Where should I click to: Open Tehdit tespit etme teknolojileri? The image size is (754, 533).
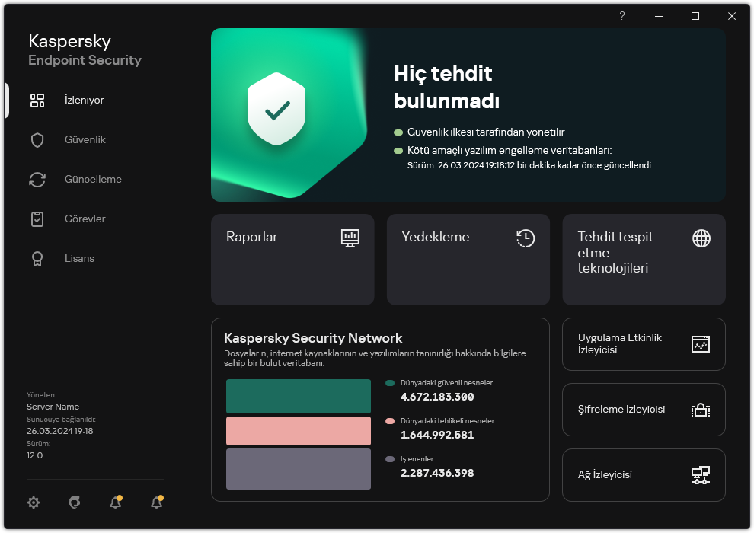pos(644,260)
